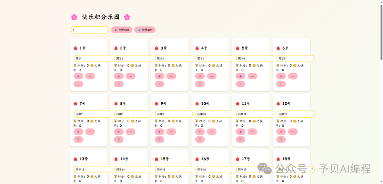Remove student 8号 with the trash icon

pyautogui.click(x=119, y=140)
